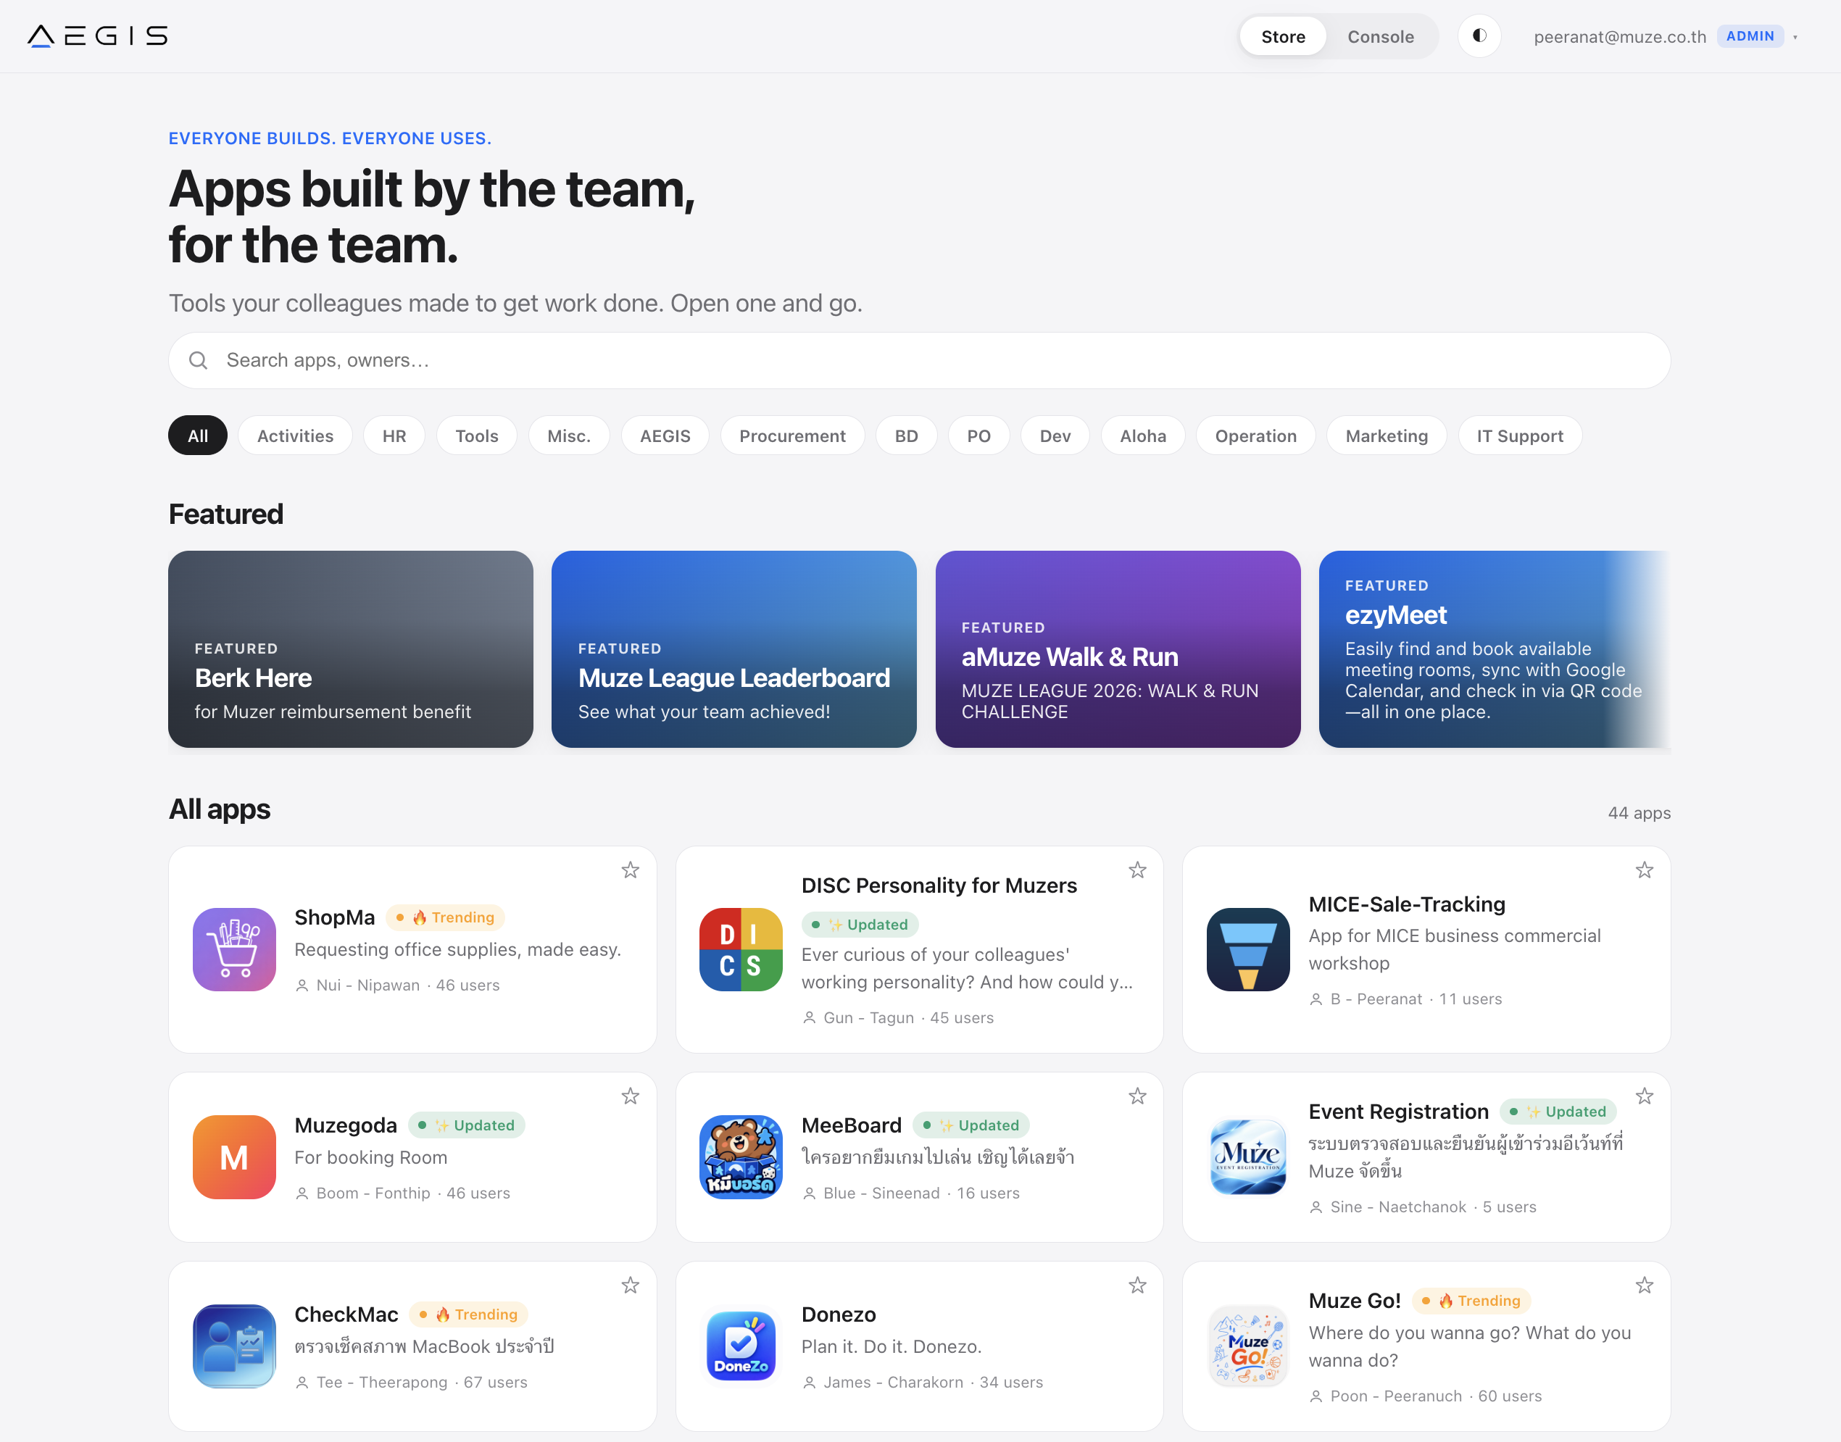Viewport: 1841px width, 1442px height.
Task: Open the ShopMa shopping cart app icon
Action: pos(234,949)
